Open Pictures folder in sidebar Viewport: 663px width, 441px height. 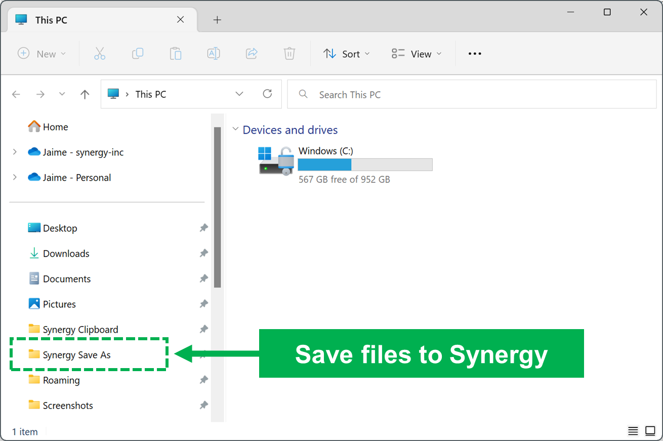52,304
